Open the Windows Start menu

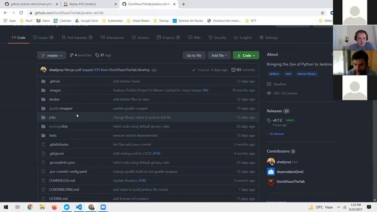pos(6,207)
